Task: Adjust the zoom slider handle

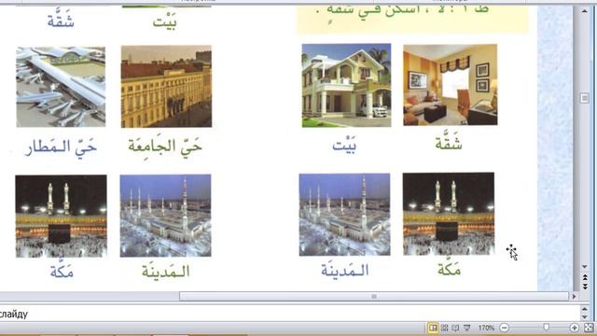Action: tap(547, 328)
